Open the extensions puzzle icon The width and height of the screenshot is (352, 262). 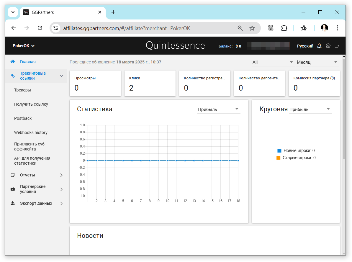[284, 28]
